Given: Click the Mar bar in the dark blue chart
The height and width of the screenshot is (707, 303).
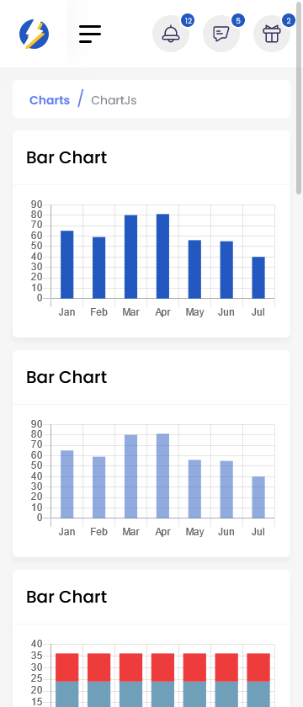Looking at the screenshot, I should pos(130,257).
